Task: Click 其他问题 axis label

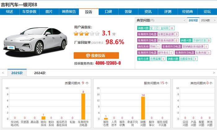Action: [210, 123]
